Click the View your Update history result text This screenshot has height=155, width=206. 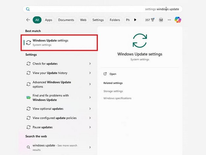point(50,73)
